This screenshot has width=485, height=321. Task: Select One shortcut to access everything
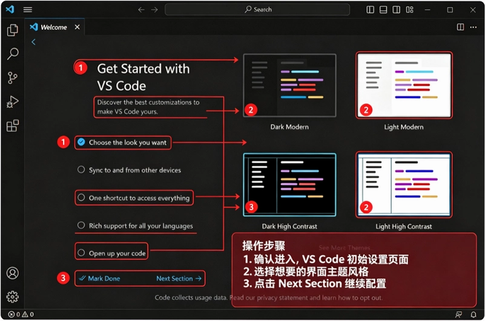click(134, 198)
